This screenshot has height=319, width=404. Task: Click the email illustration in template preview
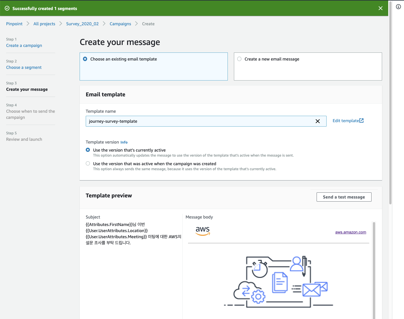(x=278, y=282)
